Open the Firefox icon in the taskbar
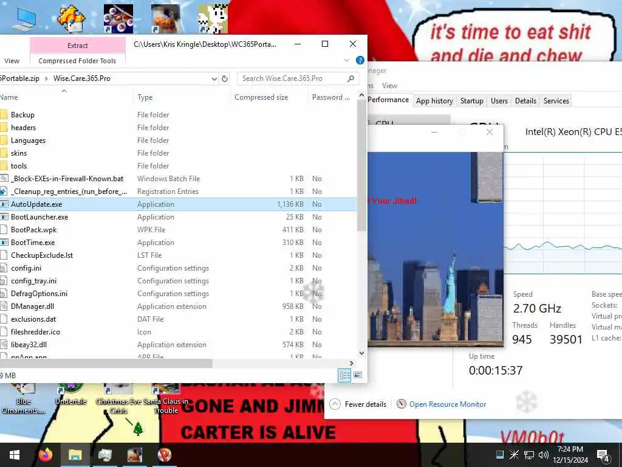The image size is (622, 467). pyautogui.click(x=46, y=454)
